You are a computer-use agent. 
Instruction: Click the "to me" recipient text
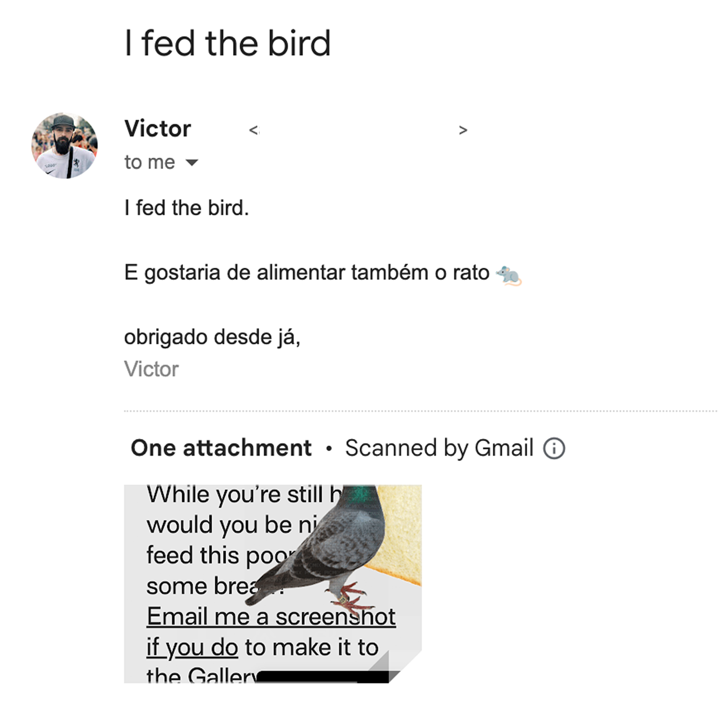tap(150, 162)
